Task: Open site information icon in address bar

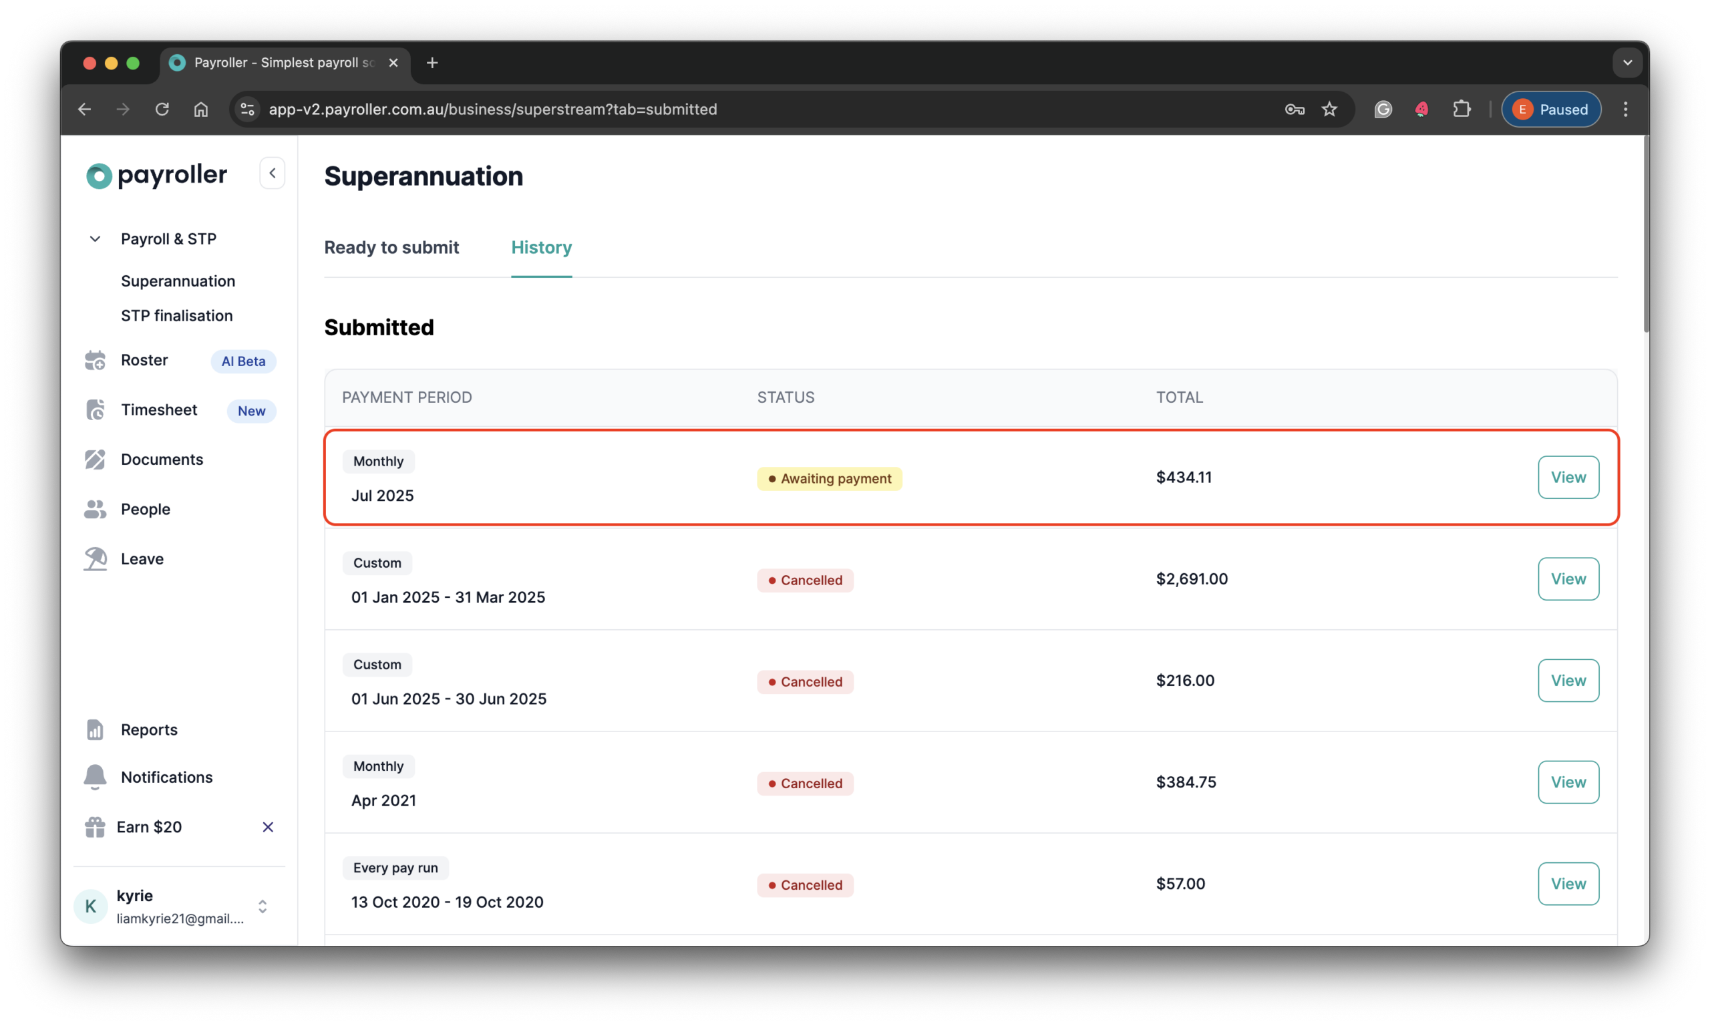Action: [247, 110]
